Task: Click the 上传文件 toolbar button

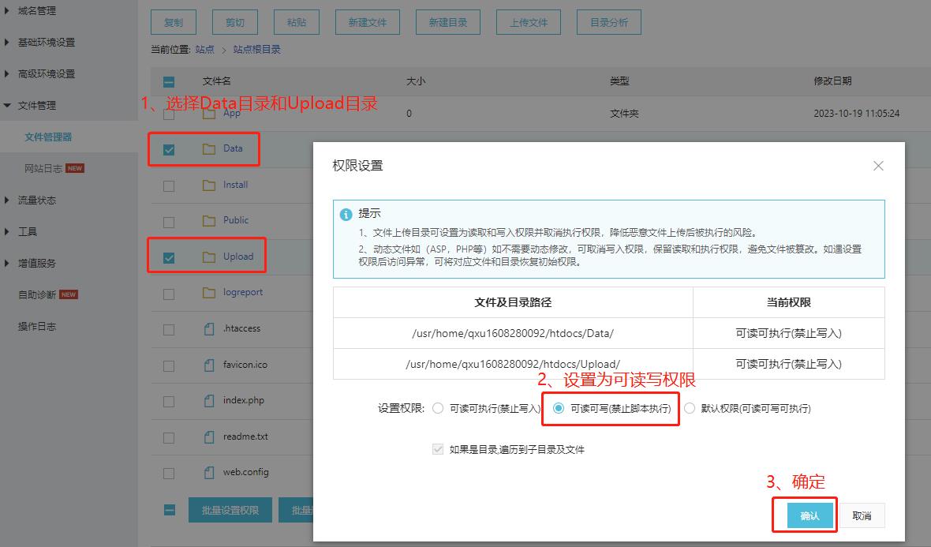Action: coord(528,22)
